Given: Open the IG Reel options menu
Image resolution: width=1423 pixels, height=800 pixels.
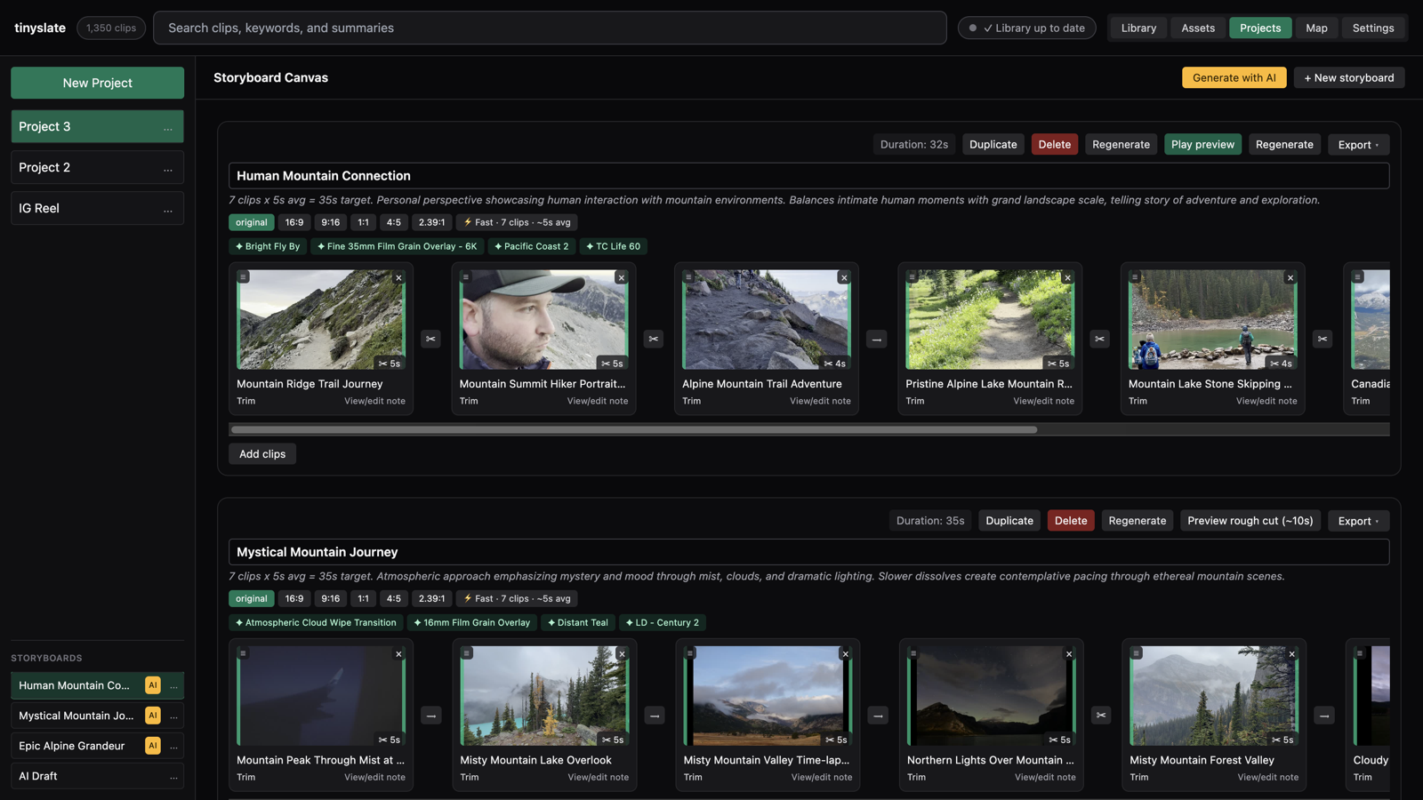Looking at the screenshot, I should pyautogui.click(x=168, y=209).
